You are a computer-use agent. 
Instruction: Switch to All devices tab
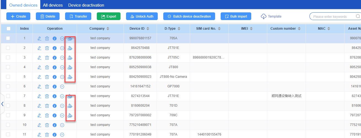coord(53,5)
